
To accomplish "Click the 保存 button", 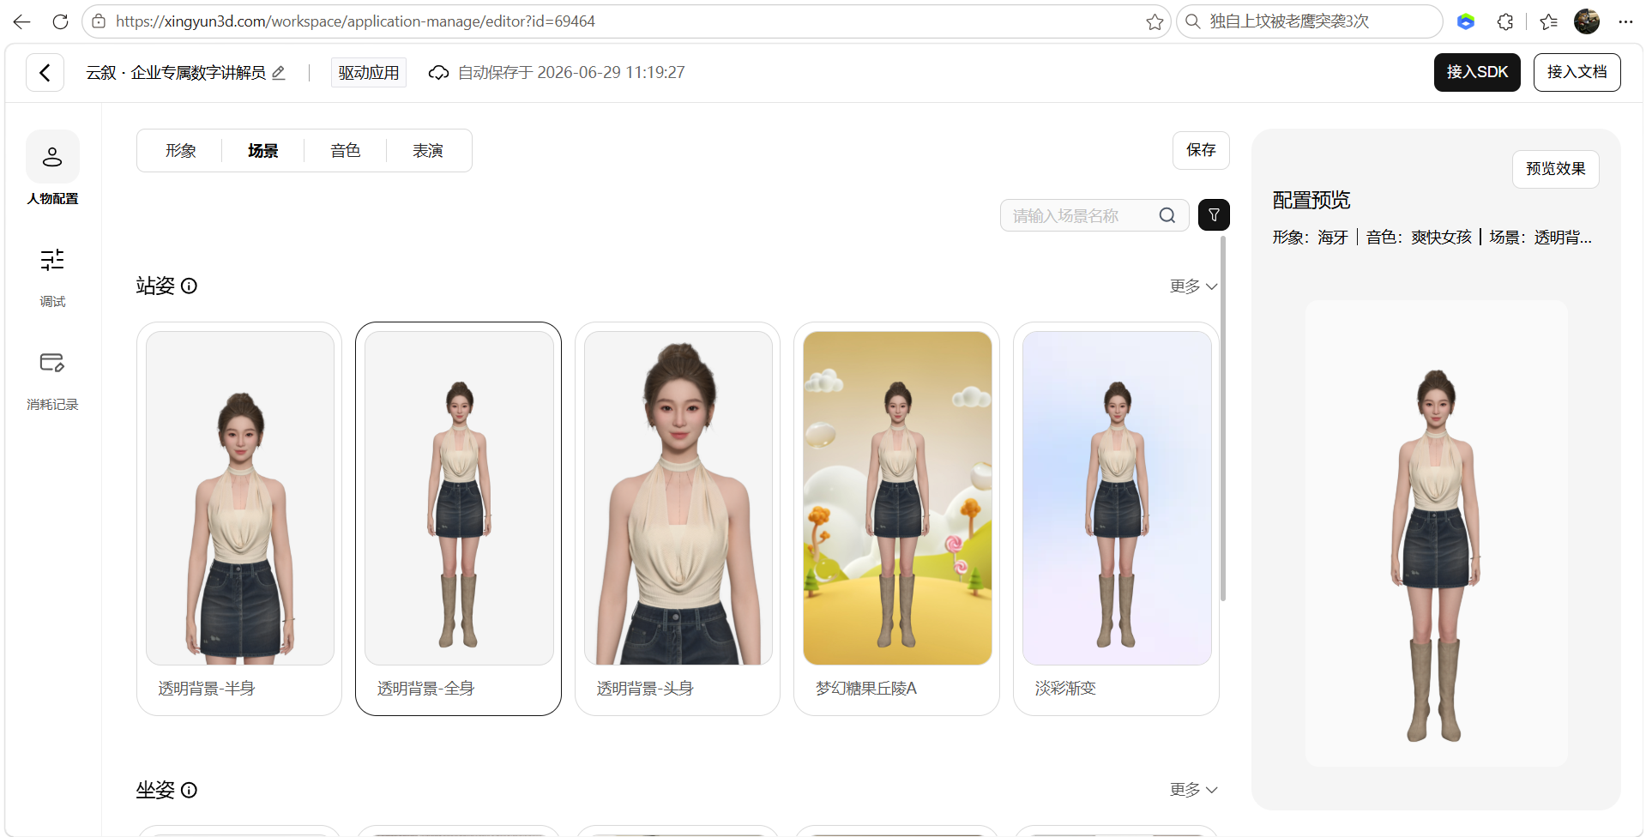I will coord(1201,150).
